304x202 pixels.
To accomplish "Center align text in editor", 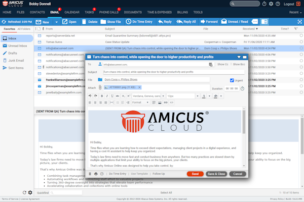I will pyautogui.click(x=95, y=103).
